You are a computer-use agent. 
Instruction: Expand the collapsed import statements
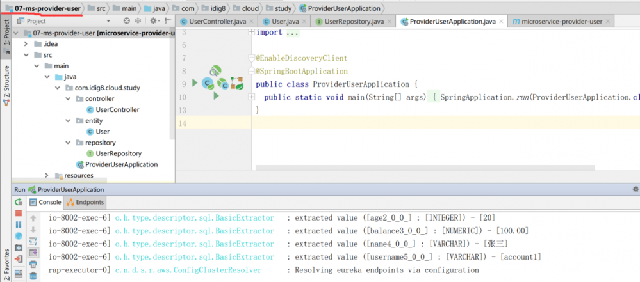[x=251, y=33]
